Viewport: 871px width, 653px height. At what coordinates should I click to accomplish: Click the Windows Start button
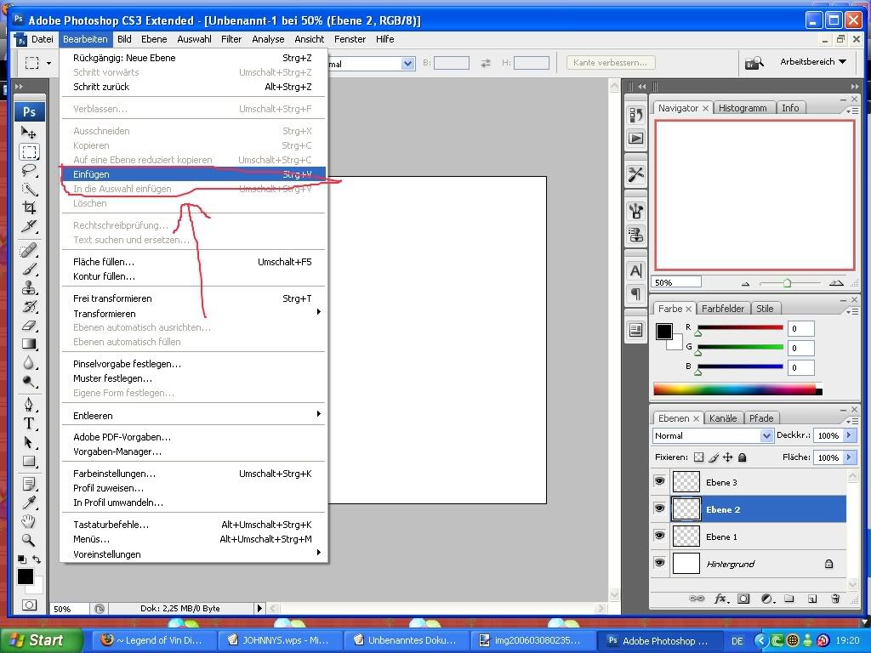point(42,639)
